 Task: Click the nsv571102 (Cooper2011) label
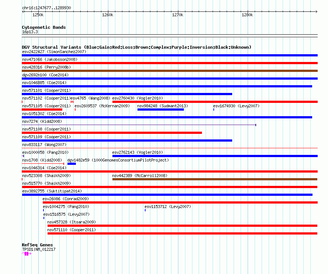(46, 98)
